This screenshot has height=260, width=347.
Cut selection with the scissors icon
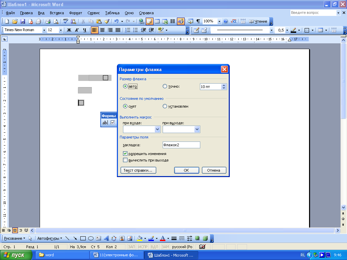[x=83, y=21]
